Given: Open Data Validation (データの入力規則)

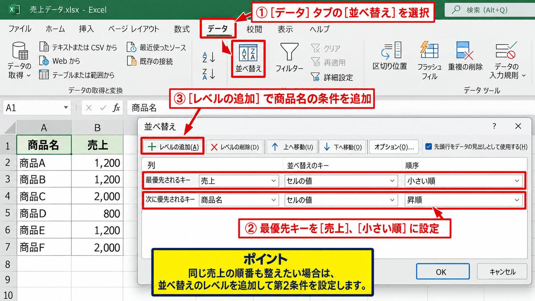Looking at the screenshot, I should tap(507, 61).
